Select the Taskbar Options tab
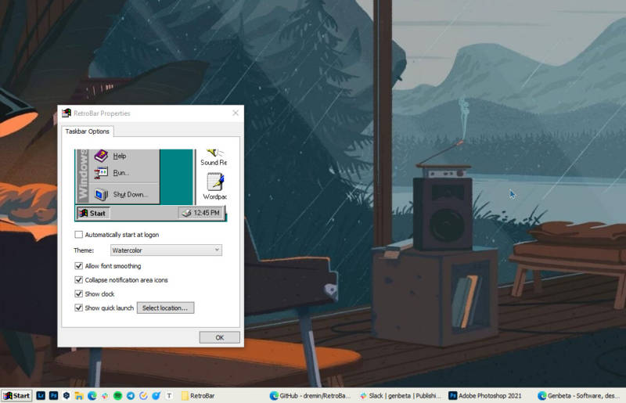Image resolution: width=626 pixels, height=403 pixels. point(88,131)
